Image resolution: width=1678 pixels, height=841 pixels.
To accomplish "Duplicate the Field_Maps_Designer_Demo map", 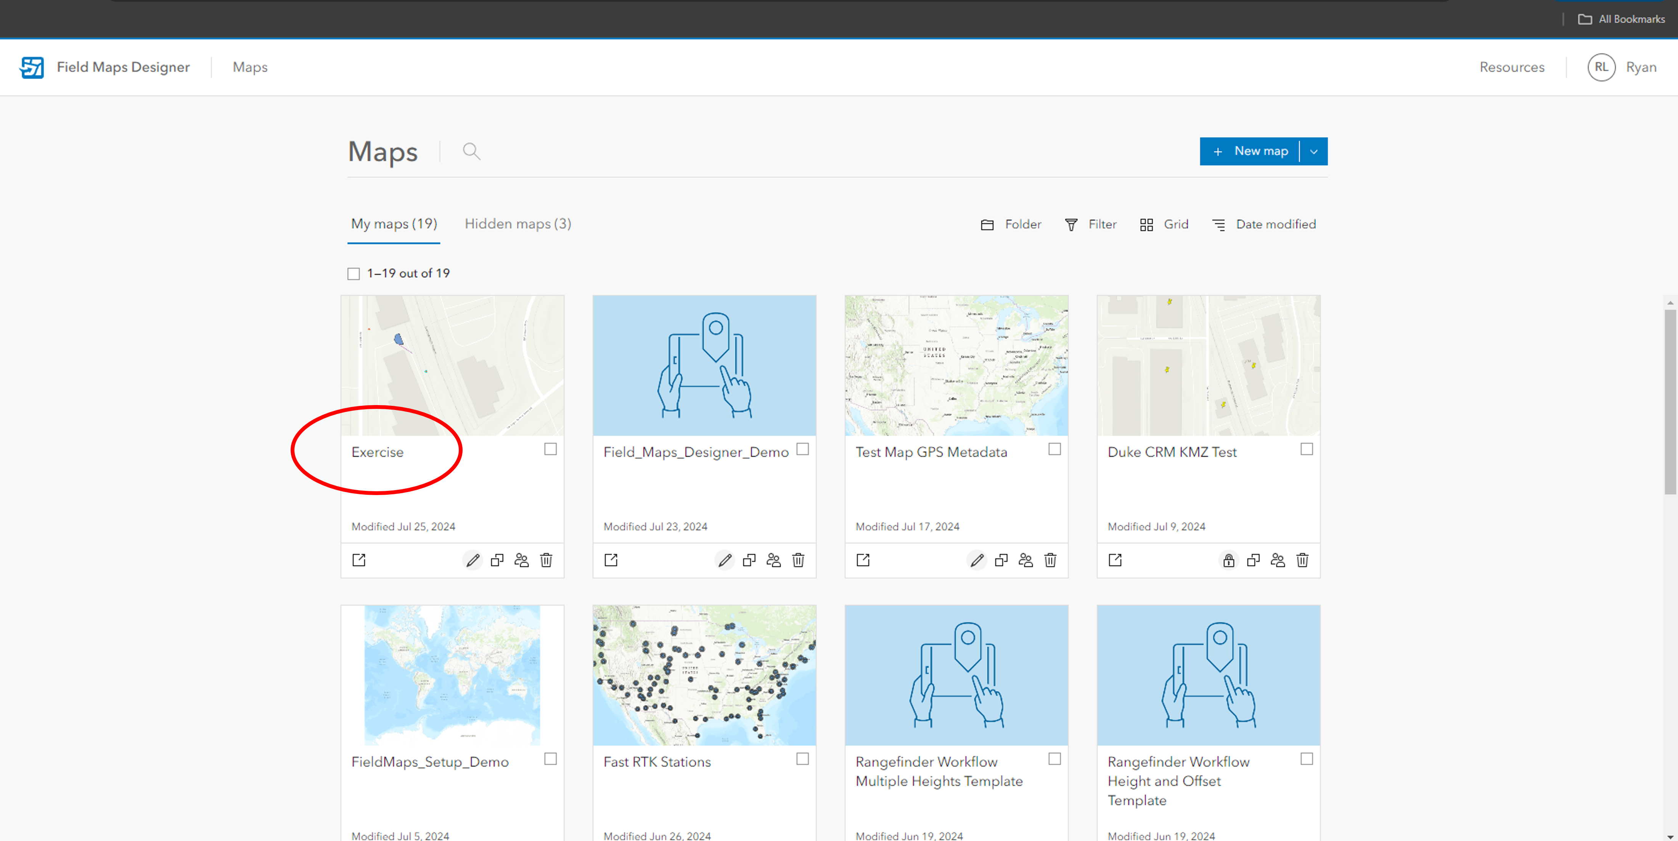I will [x=749, y=560].
